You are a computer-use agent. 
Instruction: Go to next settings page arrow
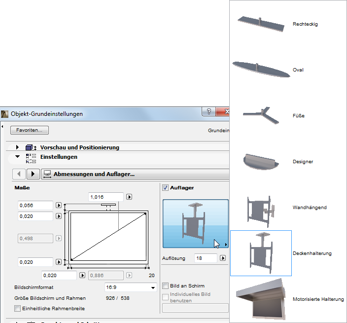33,174
